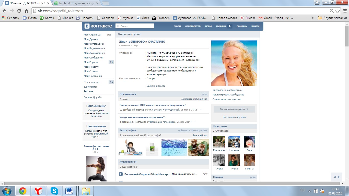The width and height of the screenshot is (349, 196).
Task: Click the browser Back arrow
Action: (4, 11)
